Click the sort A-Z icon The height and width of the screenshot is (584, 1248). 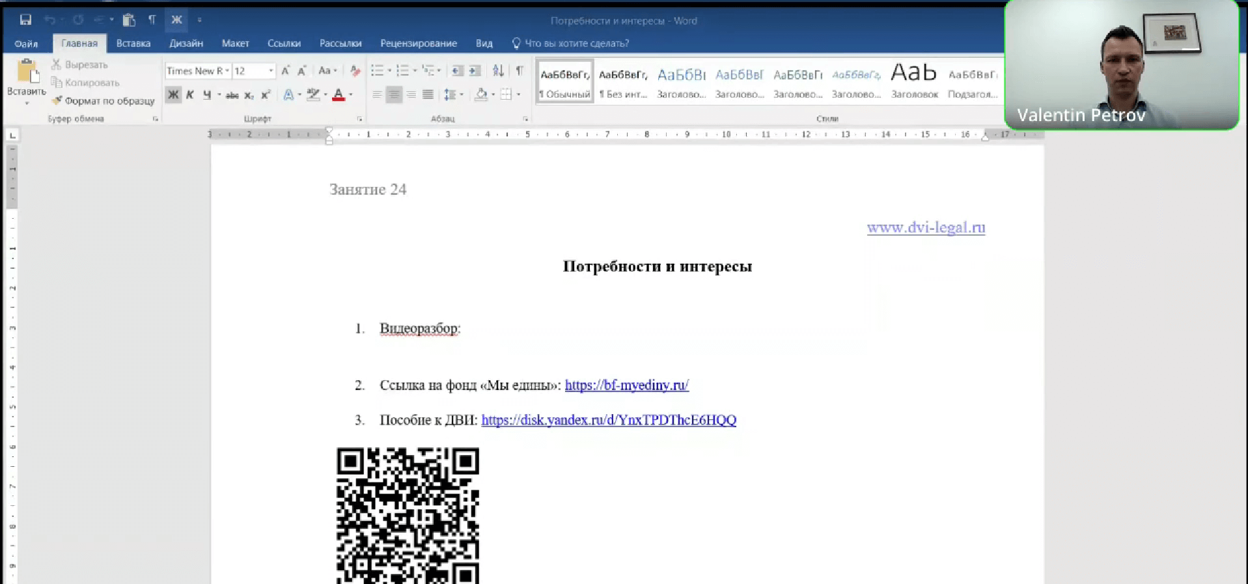(498, 70)
